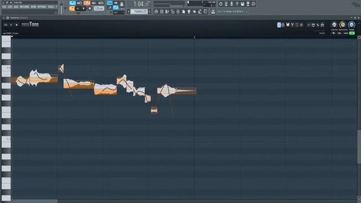Screen dimensions: 361x203
Task: Select the draw/pencil tool icon
Action: 109,8
